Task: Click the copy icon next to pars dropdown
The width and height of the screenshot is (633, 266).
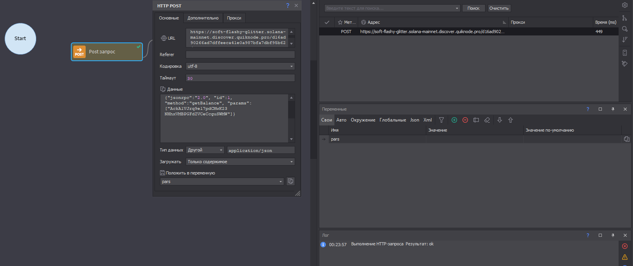Action: pos(290,181)
